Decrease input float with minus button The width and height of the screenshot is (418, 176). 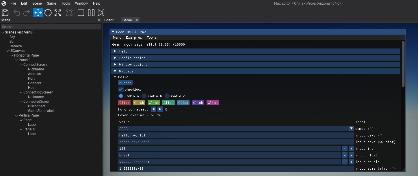pos(345,155)
